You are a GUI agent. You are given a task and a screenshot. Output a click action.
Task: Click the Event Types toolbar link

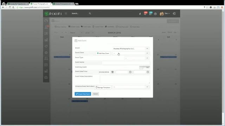(x=86, y=27)
